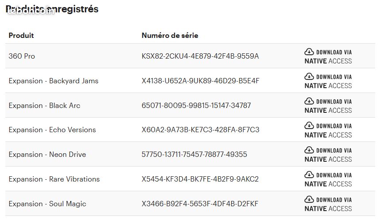Click Download via Native Access for Neon Drive
The image size is (380, 219).
tap(328, 155)
